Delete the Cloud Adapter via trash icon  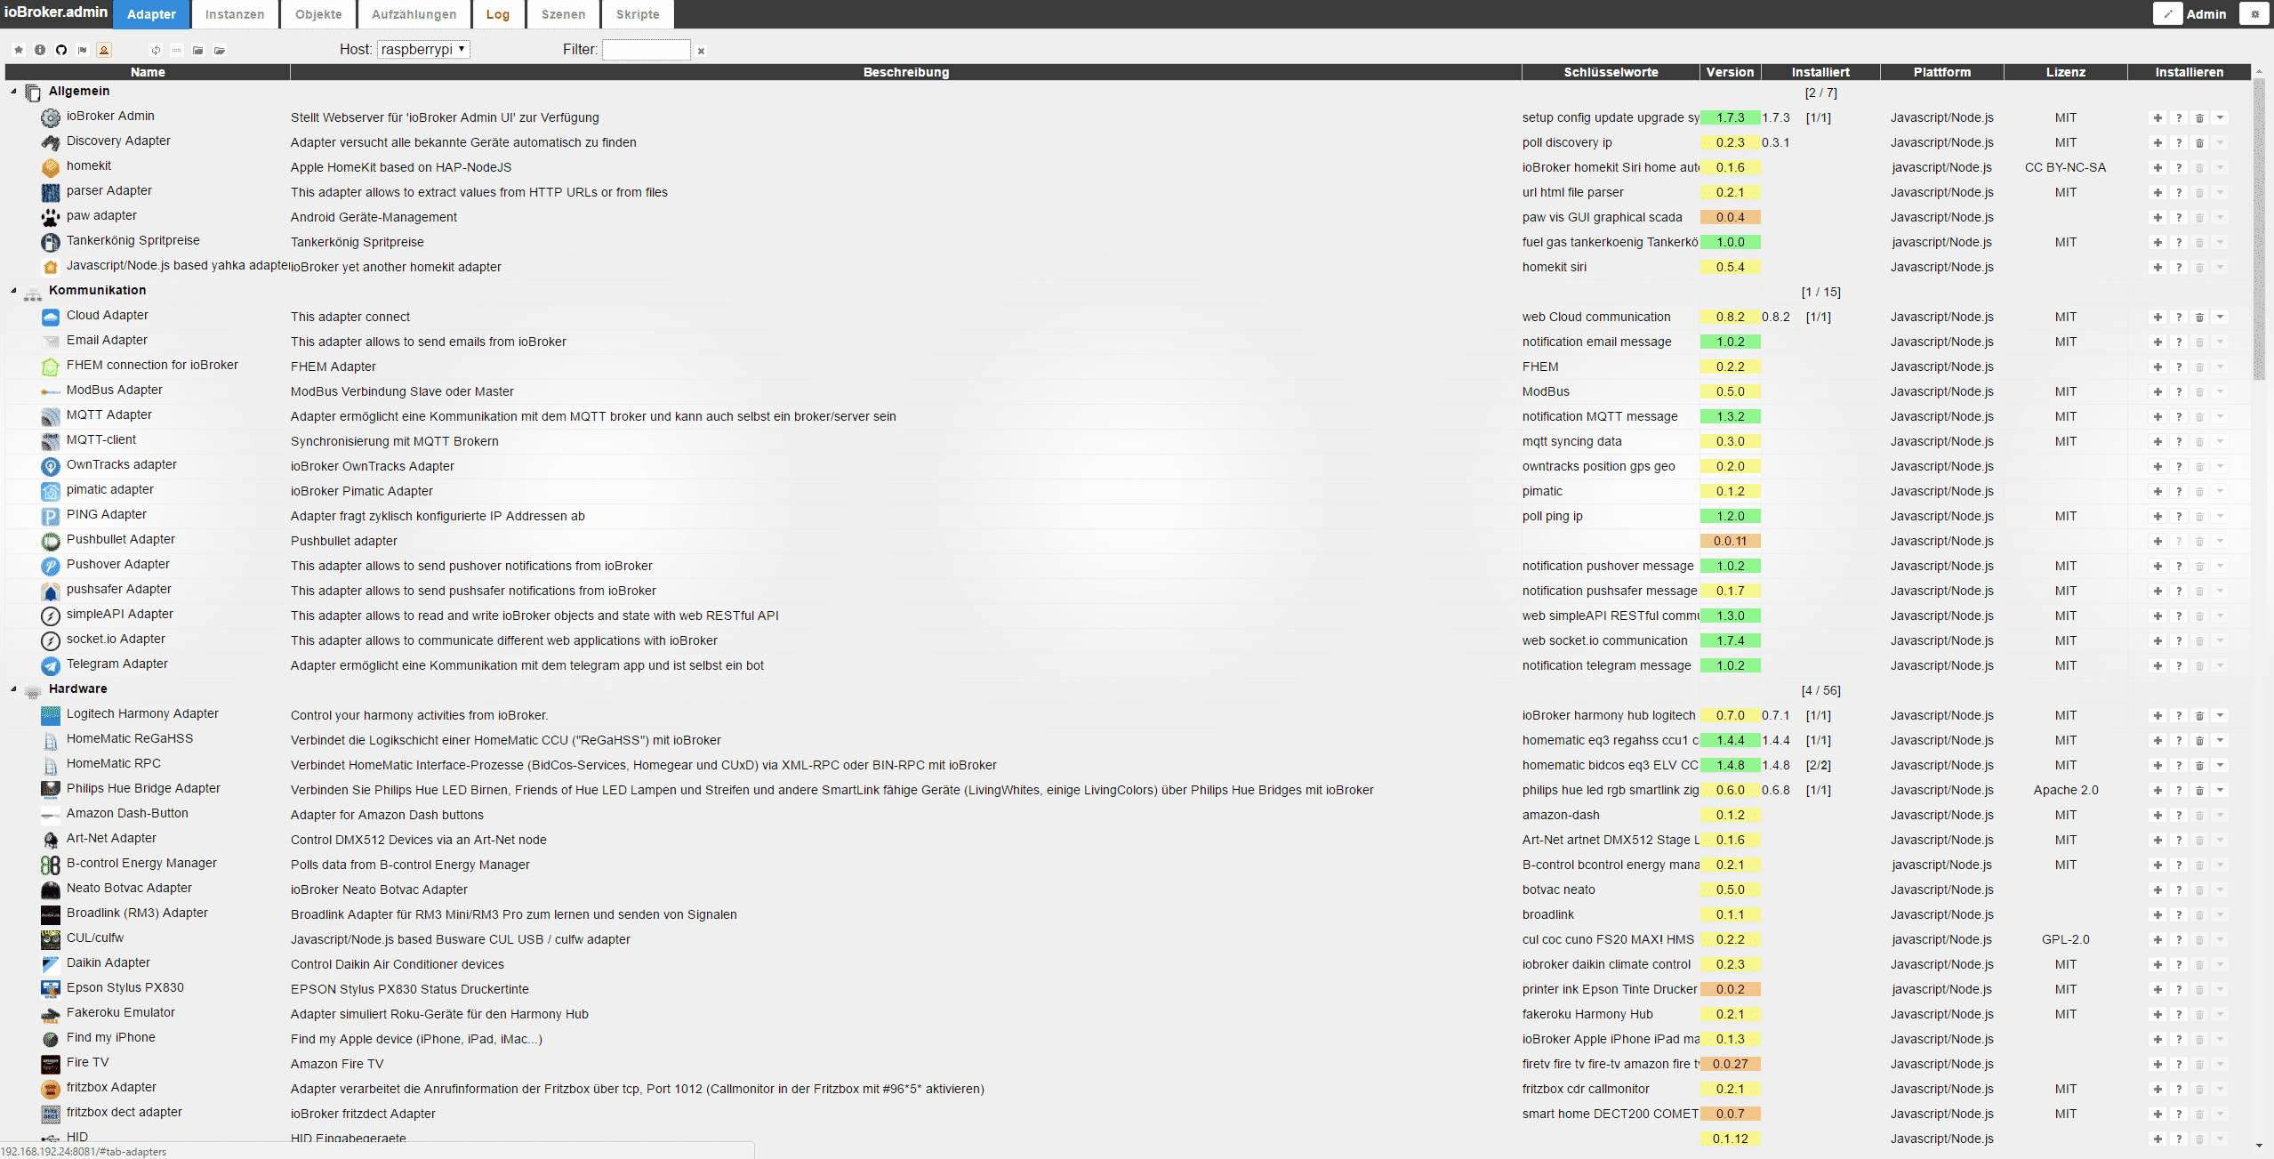click(x=2199, y=317)
